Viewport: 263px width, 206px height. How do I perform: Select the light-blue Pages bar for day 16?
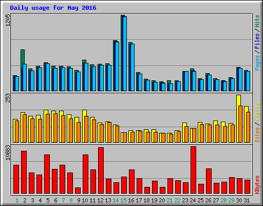point(133,67)
